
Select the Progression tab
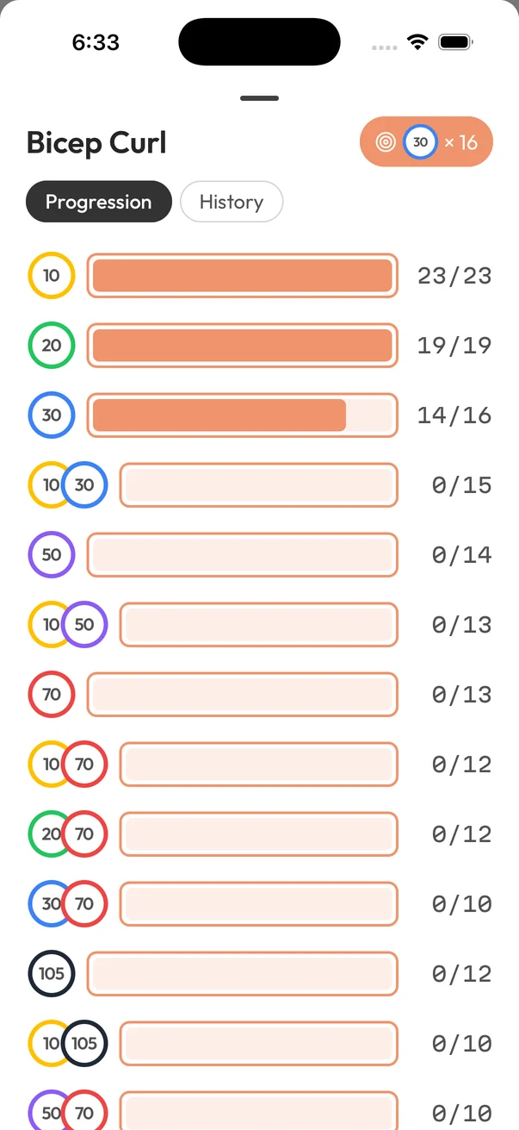pos(98,201)
